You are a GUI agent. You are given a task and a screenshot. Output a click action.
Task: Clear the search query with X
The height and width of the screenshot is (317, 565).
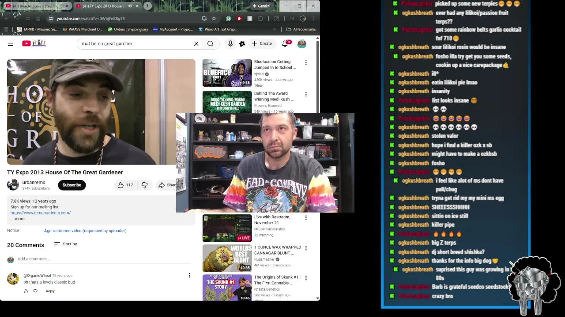pos(196,44)
